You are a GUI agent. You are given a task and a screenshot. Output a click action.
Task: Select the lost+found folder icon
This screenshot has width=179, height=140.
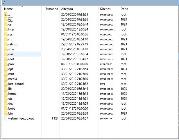[6, 84]
